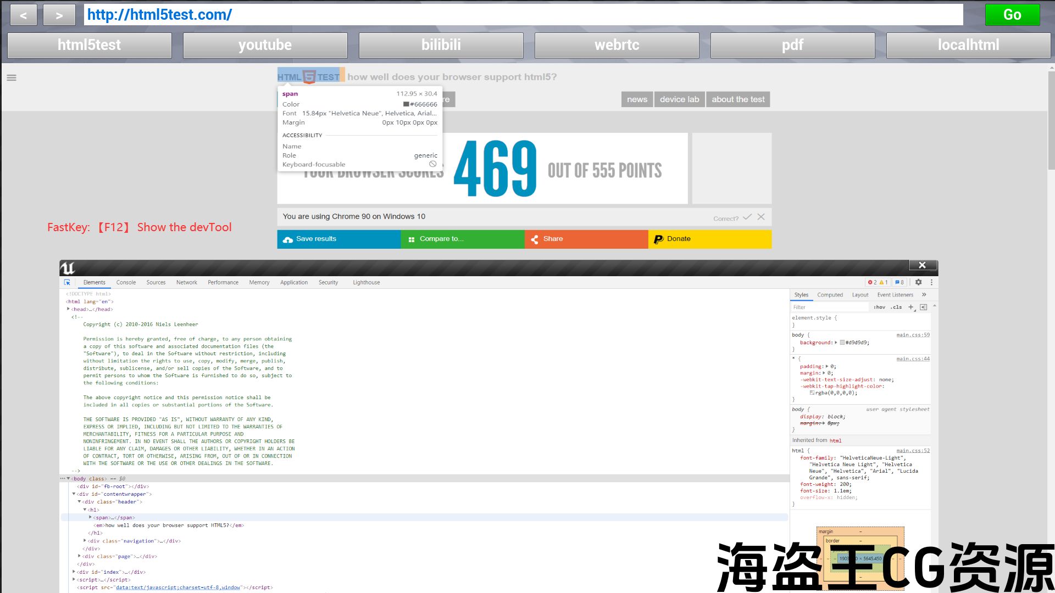
Task: Open the main.css:59 source link
Action: coord(913,335)
